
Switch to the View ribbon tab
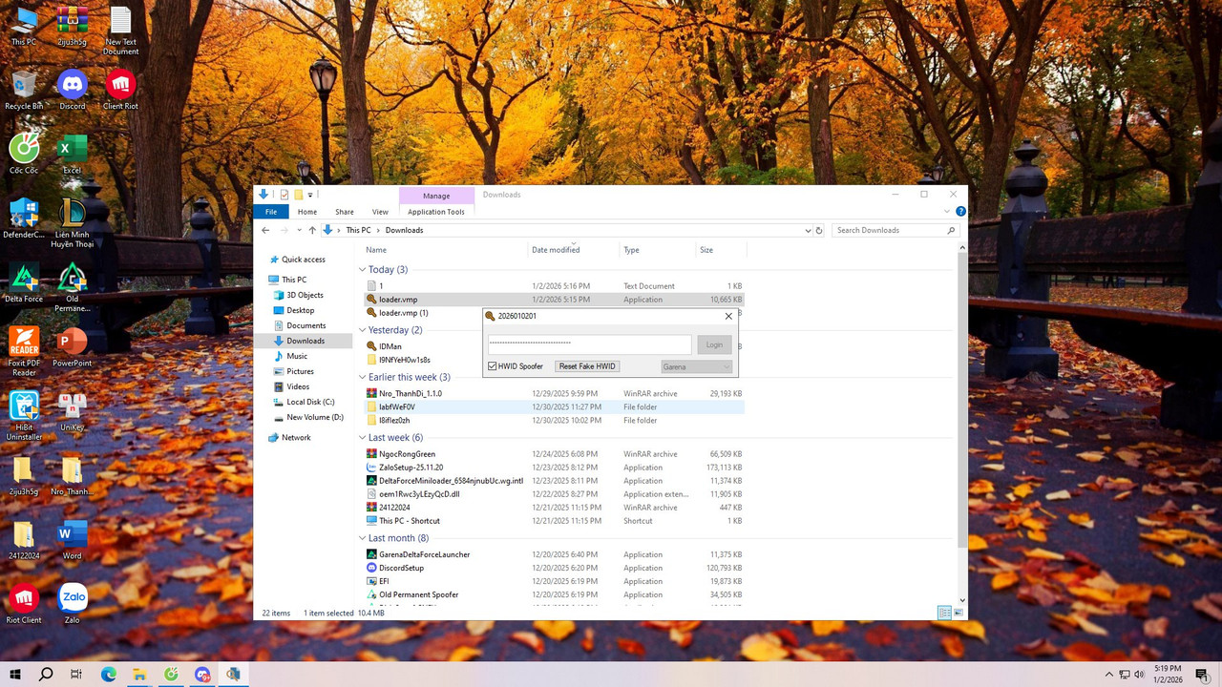tap(380, 212)
